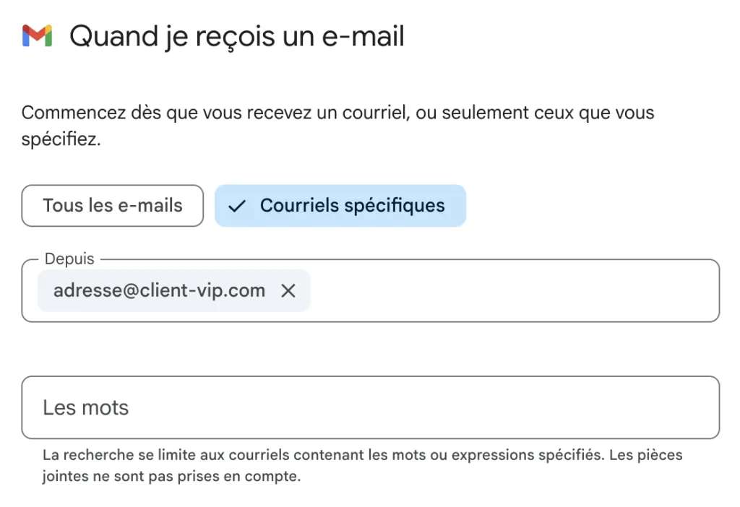Viewport: 740px width, 507px height.
Task: Click the adresse@client-vip.com address chip
Action: click(159, 291)
